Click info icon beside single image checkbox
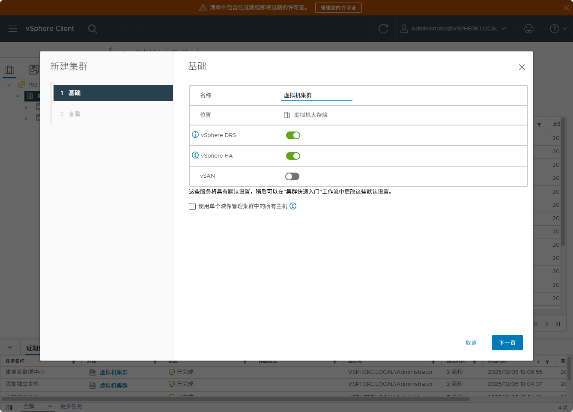Screen dimensions: 573x412 [x=293, y=206]
